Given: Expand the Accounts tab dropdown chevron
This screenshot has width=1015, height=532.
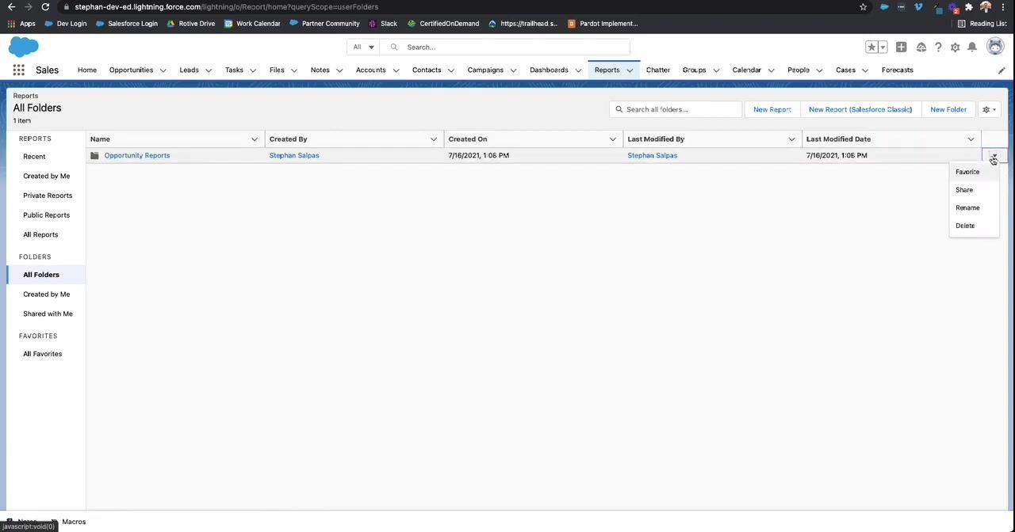Looking at the screenshot, I should [x=396, y=70].
